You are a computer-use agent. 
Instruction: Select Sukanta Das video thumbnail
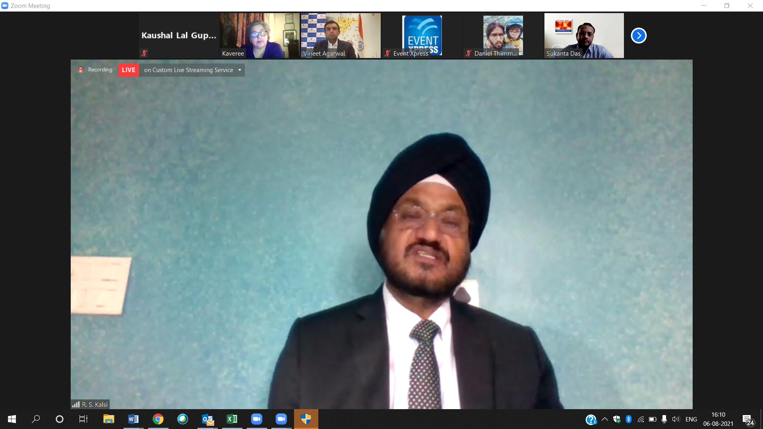pos(584,35)
